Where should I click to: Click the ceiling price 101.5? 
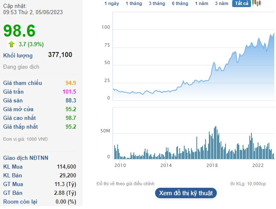pos(69,92)
